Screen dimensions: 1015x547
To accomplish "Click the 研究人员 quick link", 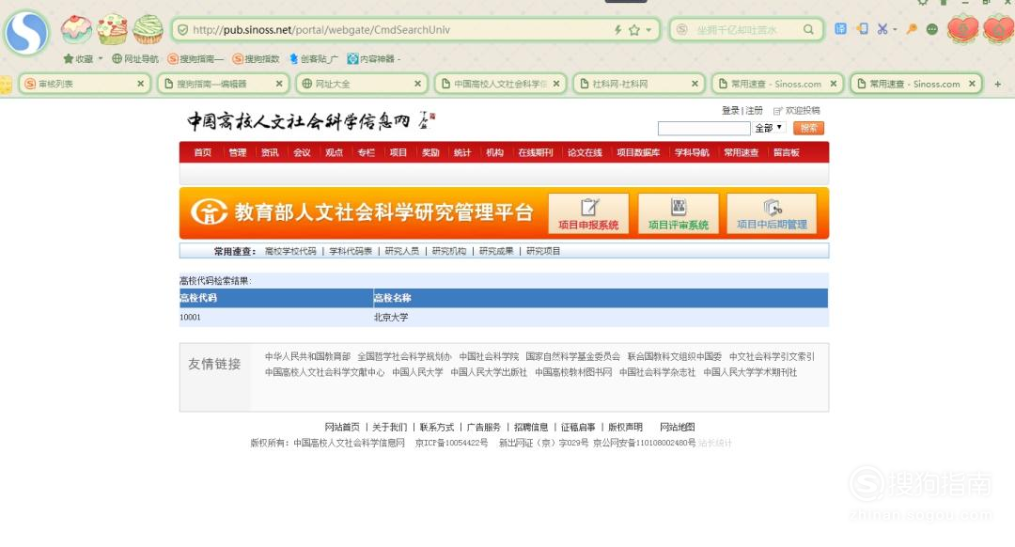I will coord(402,251).
